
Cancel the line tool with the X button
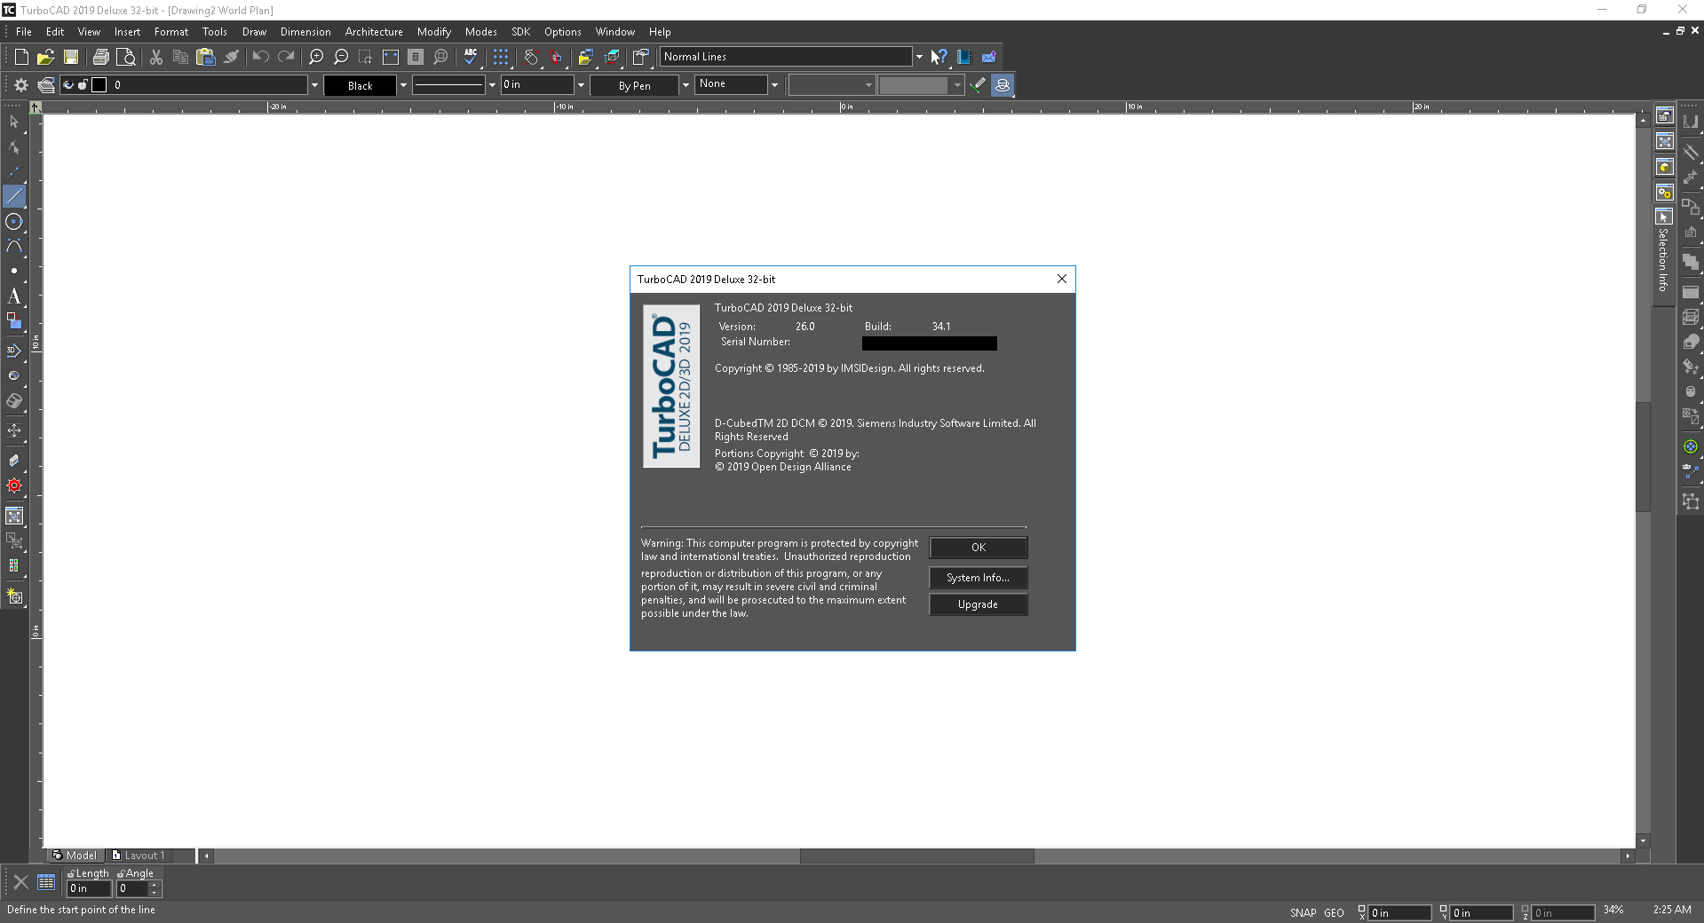[20, 882]
